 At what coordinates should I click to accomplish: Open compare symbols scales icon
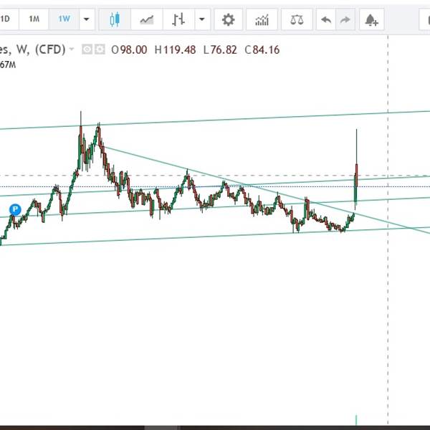[x=297, y=19]
